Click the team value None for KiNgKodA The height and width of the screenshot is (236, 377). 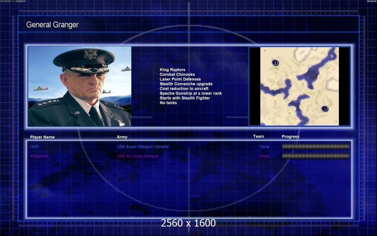264,156
